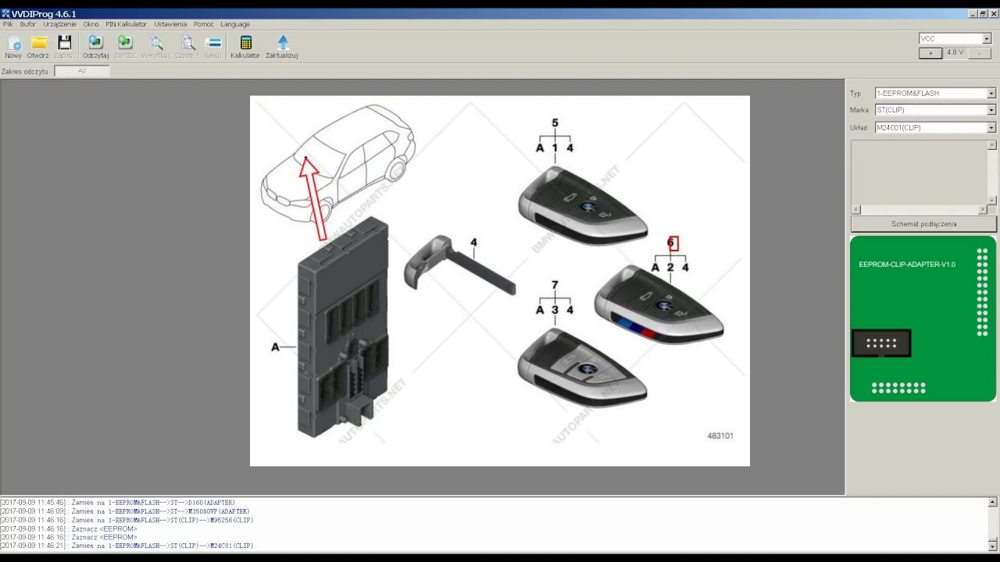Create a new file with Nowy
The image size is (1000, 562).
(x=13, y=47)
